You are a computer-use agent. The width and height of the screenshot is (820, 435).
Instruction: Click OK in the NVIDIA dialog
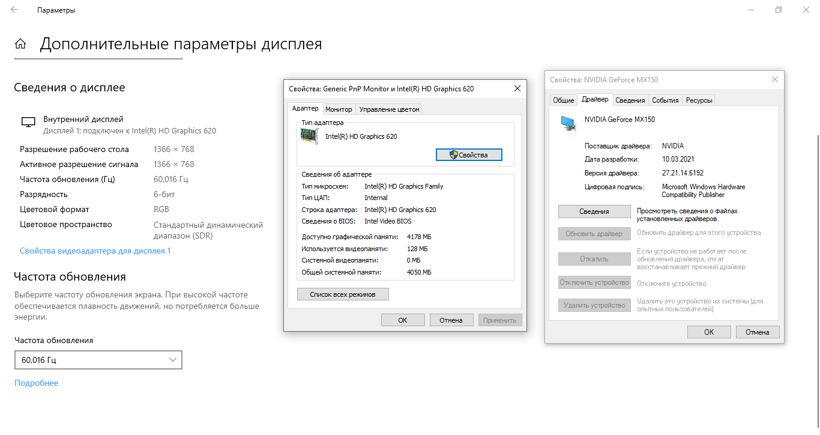pos(709,332)
